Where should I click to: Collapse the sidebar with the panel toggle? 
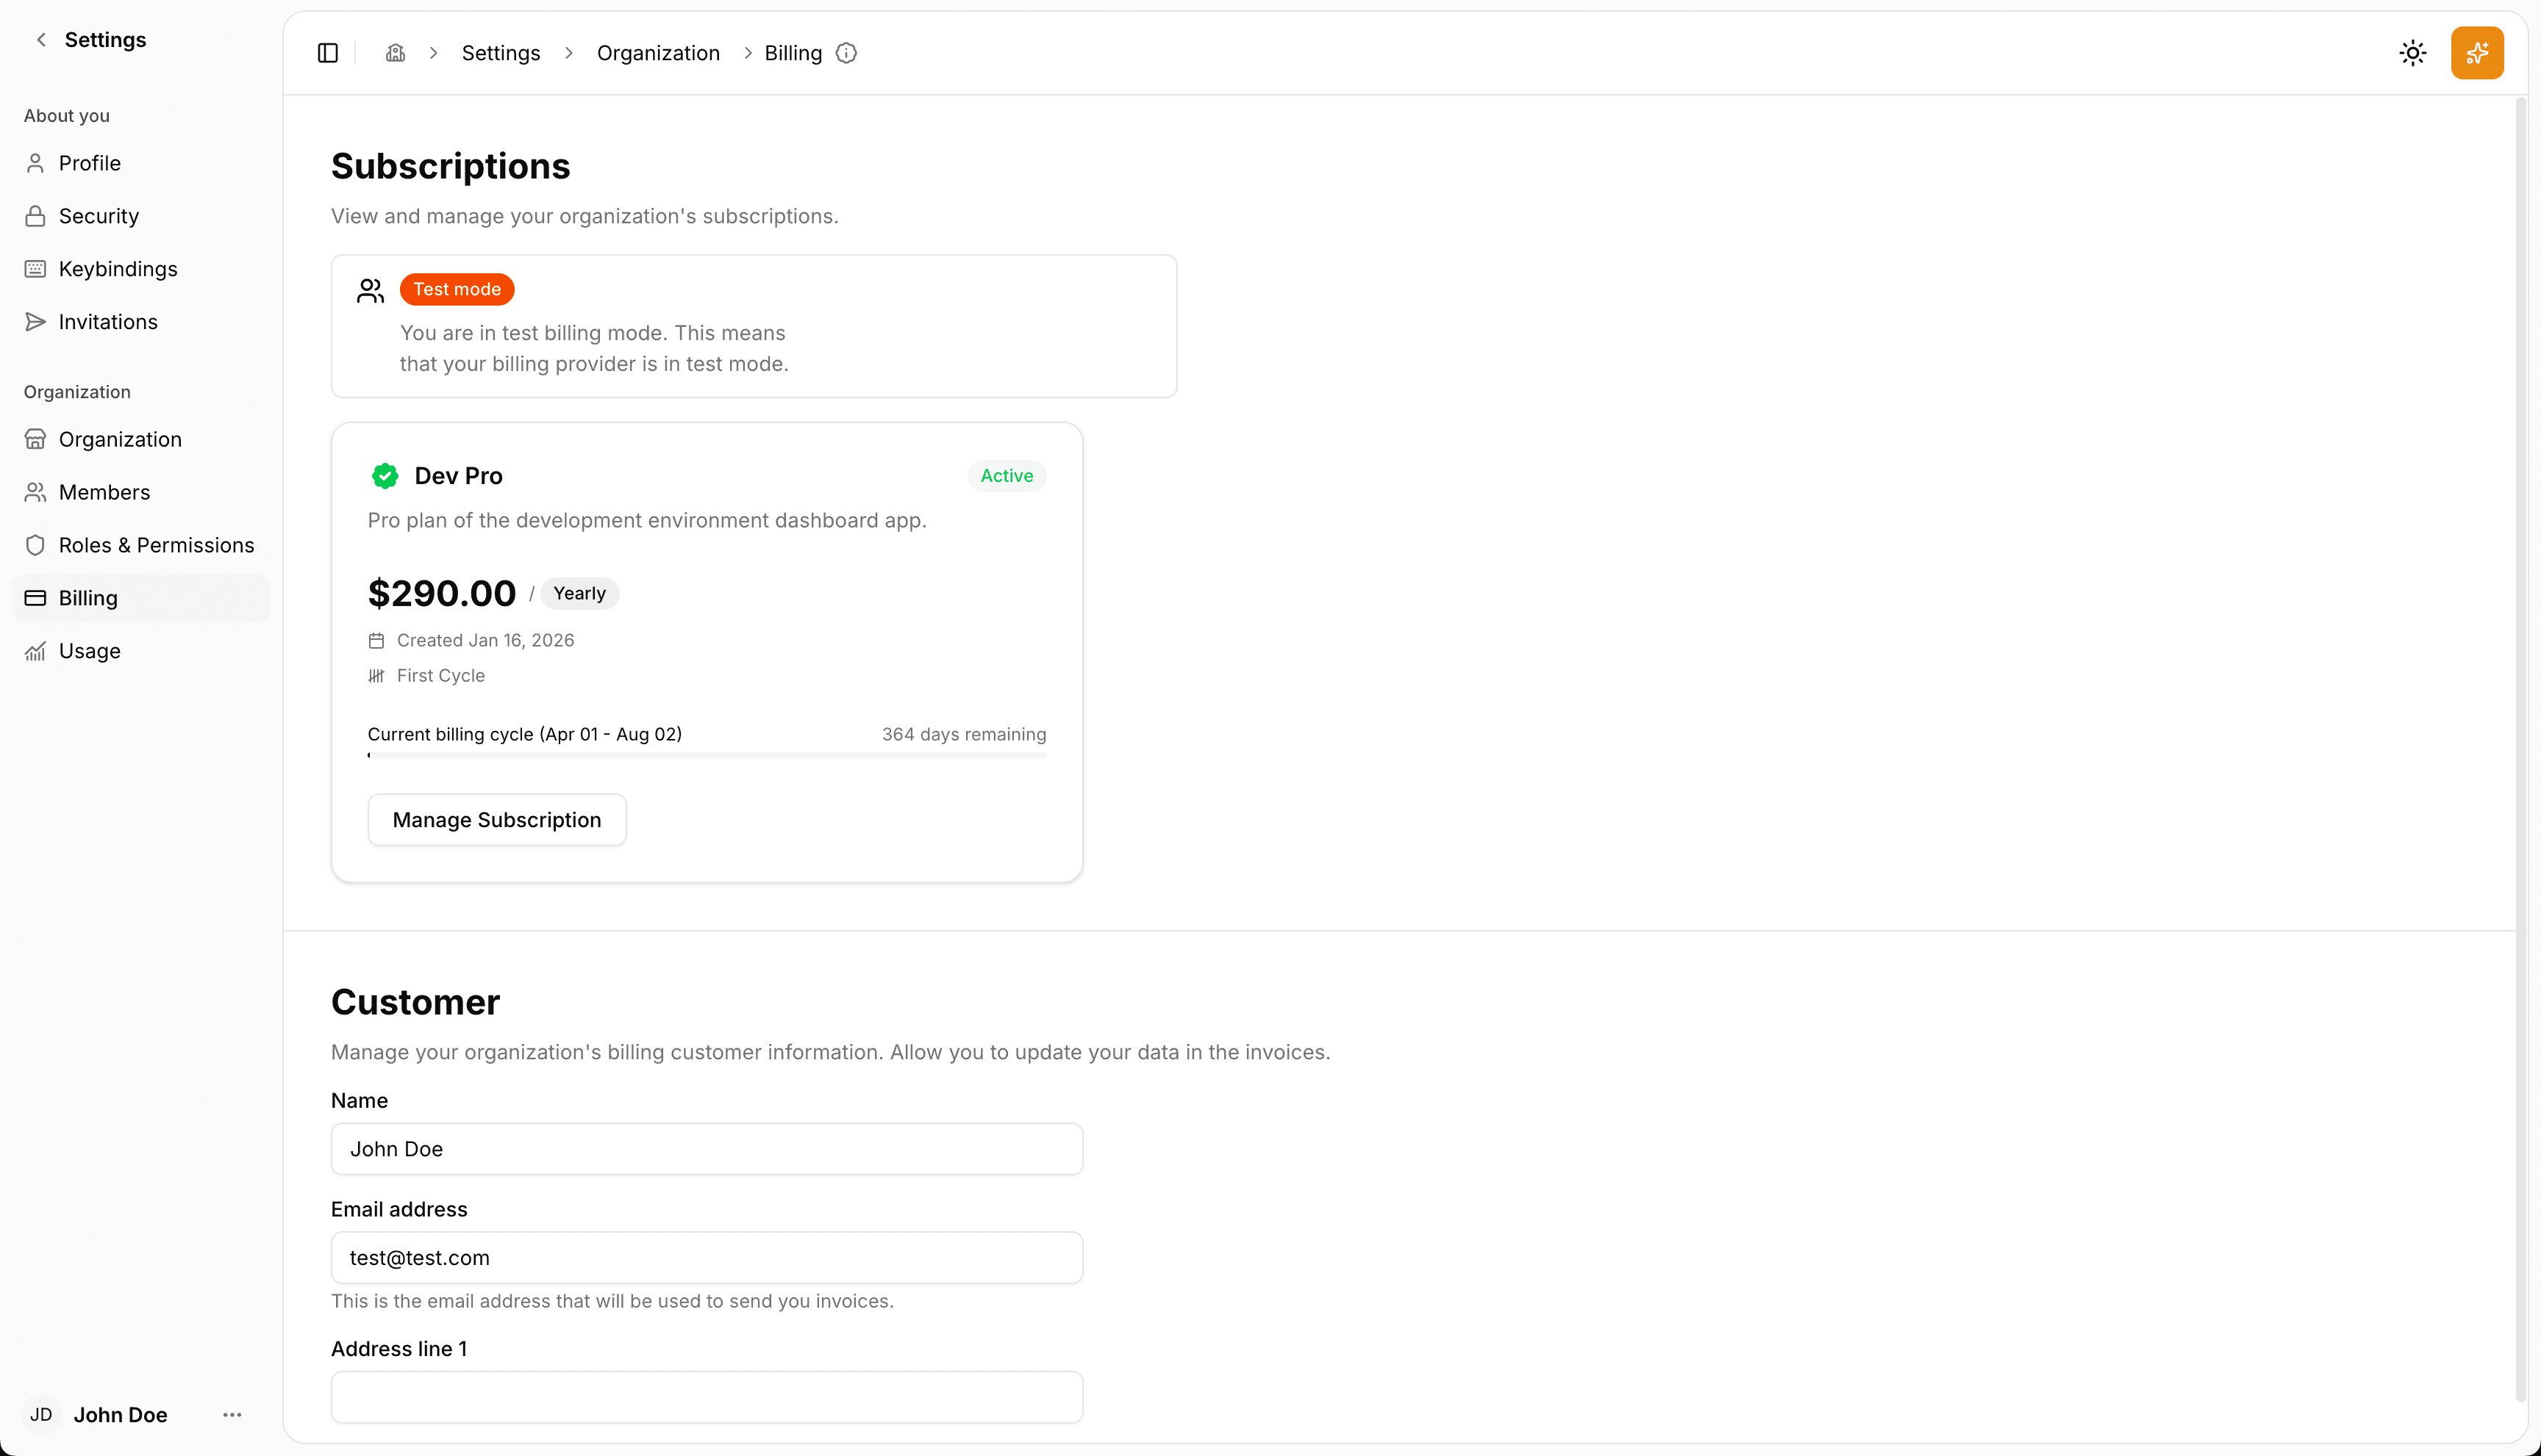pos(327,52)
